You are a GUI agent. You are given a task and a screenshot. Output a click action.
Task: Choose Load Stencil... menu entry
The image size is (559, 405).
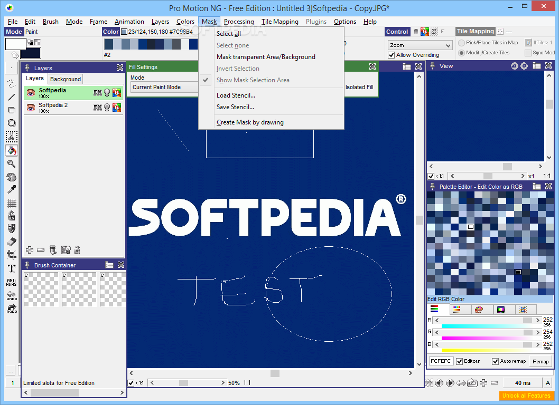(x=236, y=95)
